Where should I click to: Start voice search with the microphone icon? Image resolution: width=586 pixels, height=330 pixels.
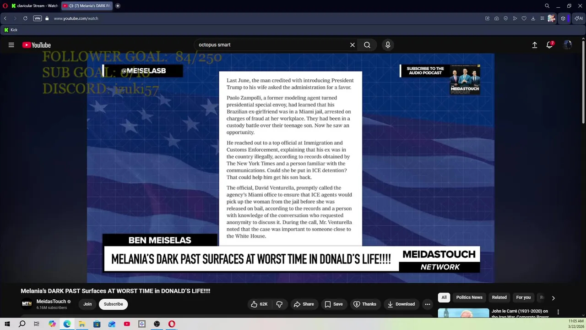[x=388, y=45]
